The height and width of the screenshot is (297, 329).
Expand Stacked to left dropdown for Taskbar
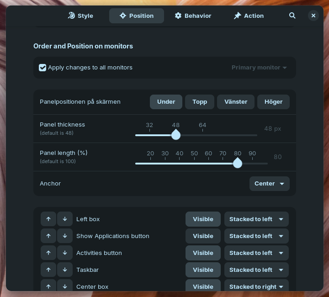256,270
